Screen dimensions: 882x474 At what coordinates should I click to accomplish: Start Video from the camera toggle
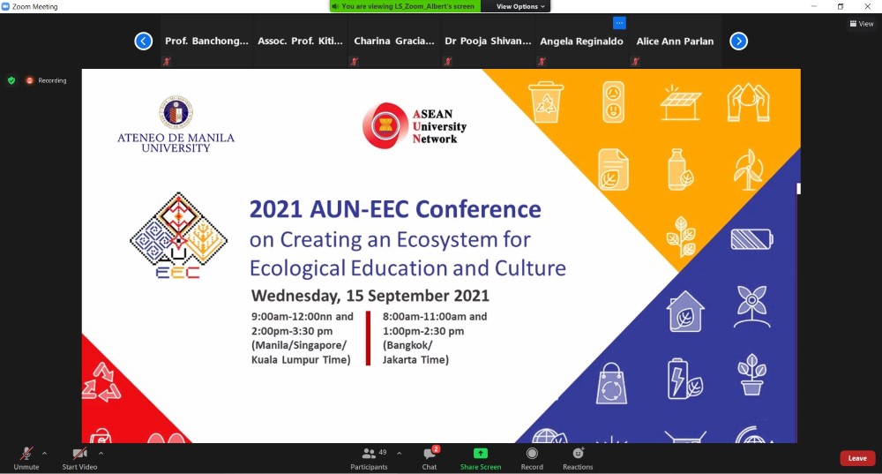point(79,457)
